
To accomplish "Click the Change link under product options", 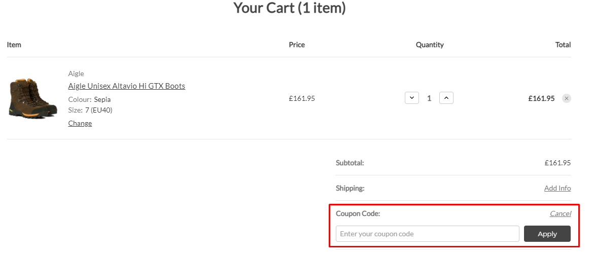I will 80,123.
